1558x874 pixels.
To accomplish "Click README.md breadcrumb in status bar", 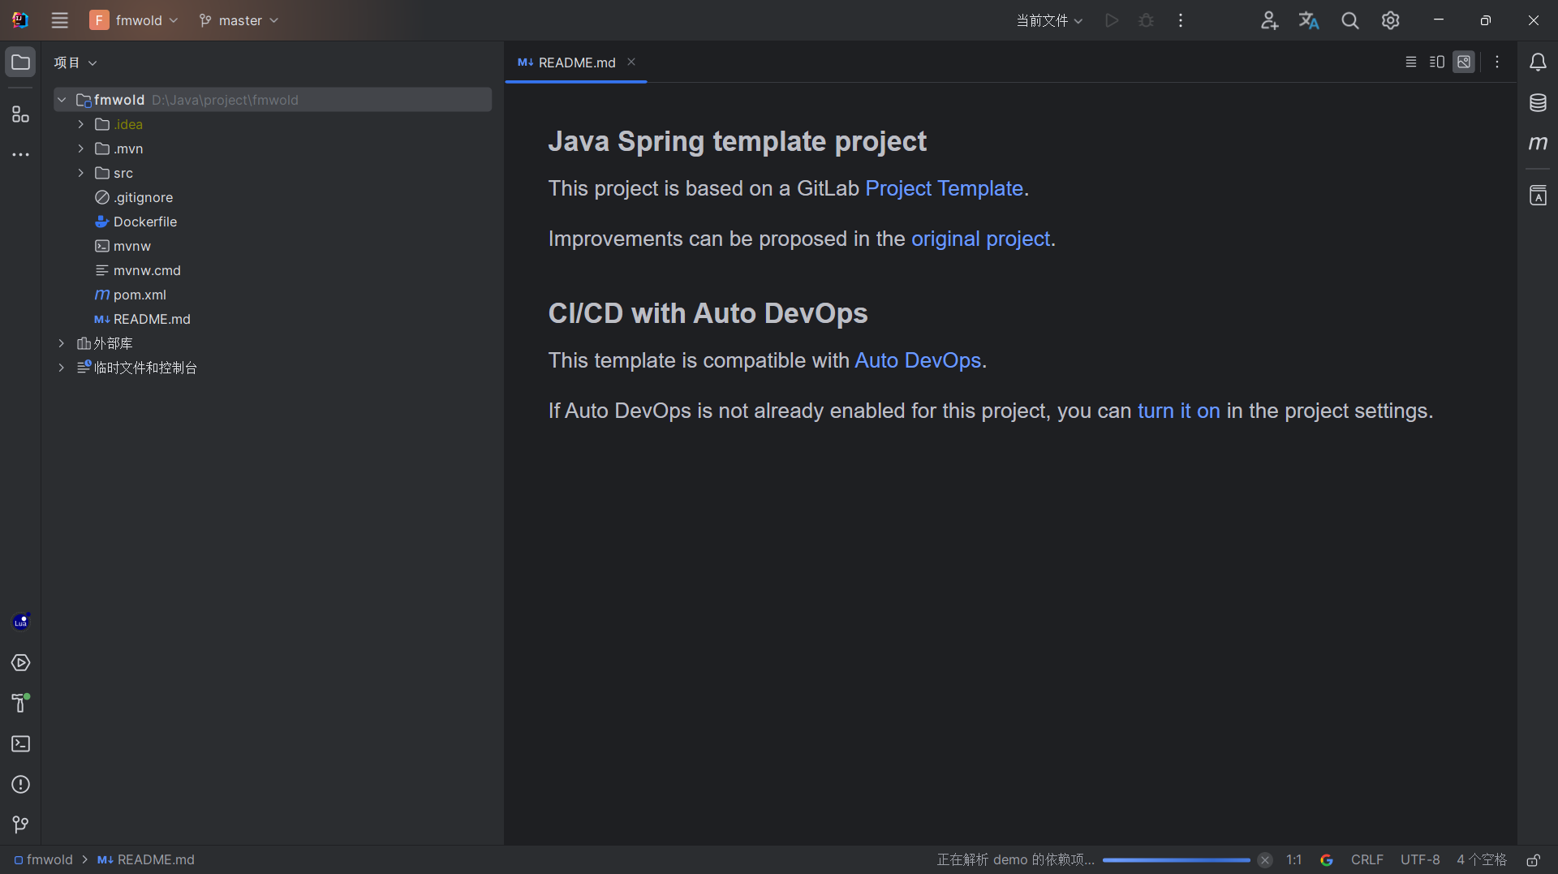I will [146, 859].
